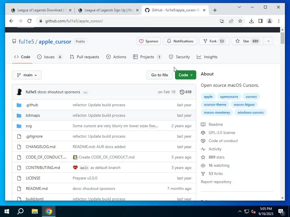Click the windows-cursors topic tag
The height and width of the screenshot is (217, 290).
pos(251,112)
